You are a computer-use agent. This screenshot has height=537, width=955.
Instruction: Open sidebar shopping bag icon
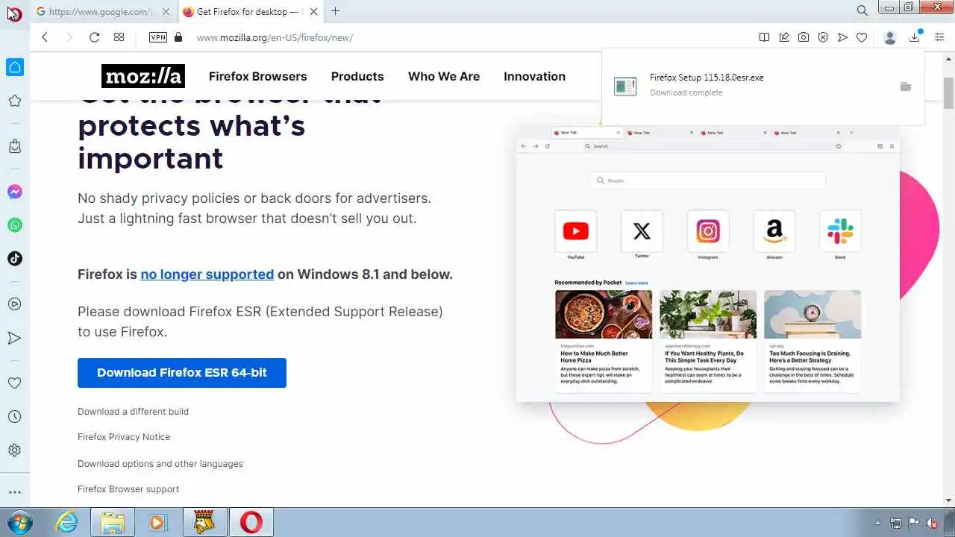14,146
